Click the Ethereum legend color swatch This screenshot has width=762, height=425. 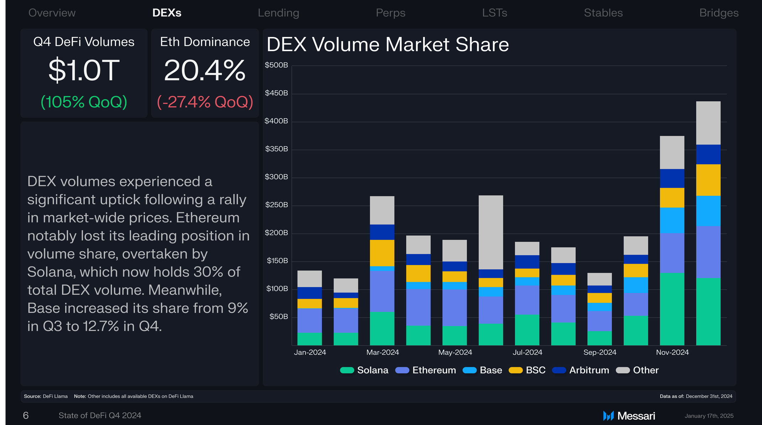(402, 370)
